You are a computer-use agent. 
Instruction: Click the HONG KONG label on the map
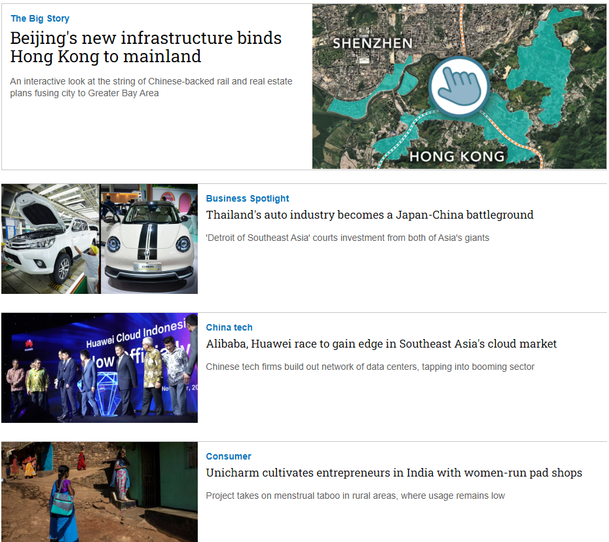[456, 156]
